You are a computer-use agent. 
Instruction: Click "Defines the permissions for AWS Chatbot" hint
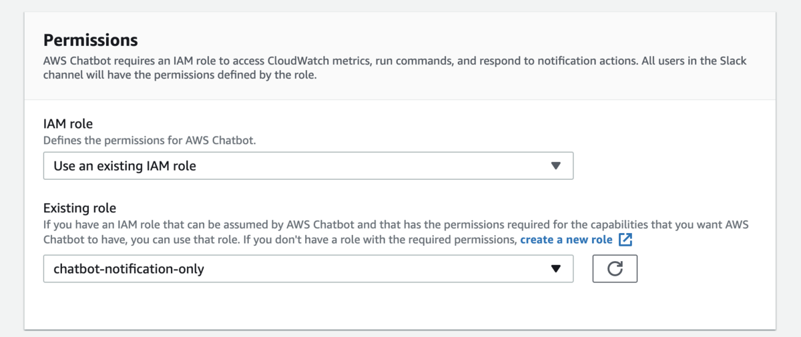(150, 141)
